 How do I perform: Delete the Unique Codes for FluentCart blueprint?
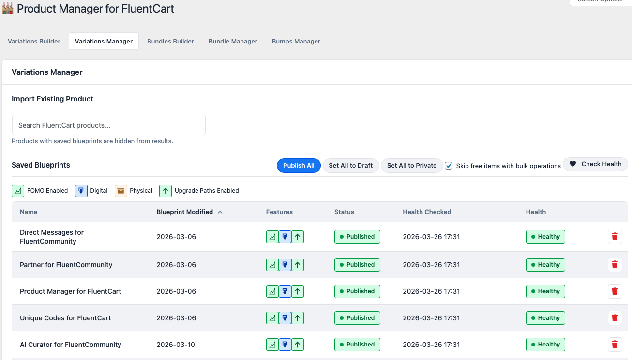[x=615, y=318]
